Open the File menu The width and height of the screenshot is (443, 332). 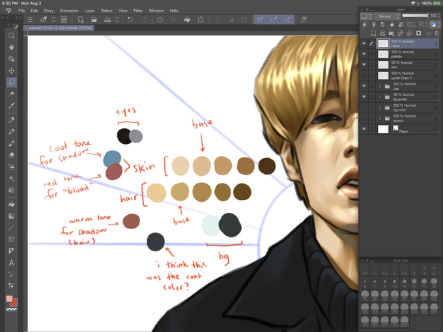pyautogui.click(x=21, y=10)
